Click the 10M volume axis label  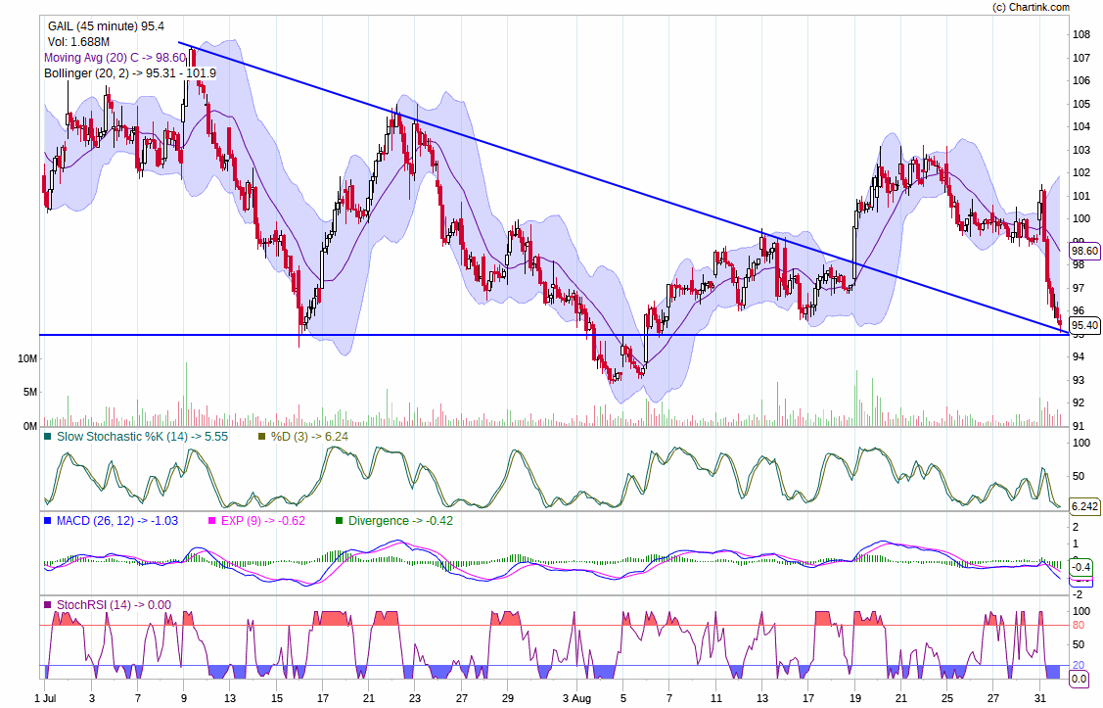coord(28,359)
